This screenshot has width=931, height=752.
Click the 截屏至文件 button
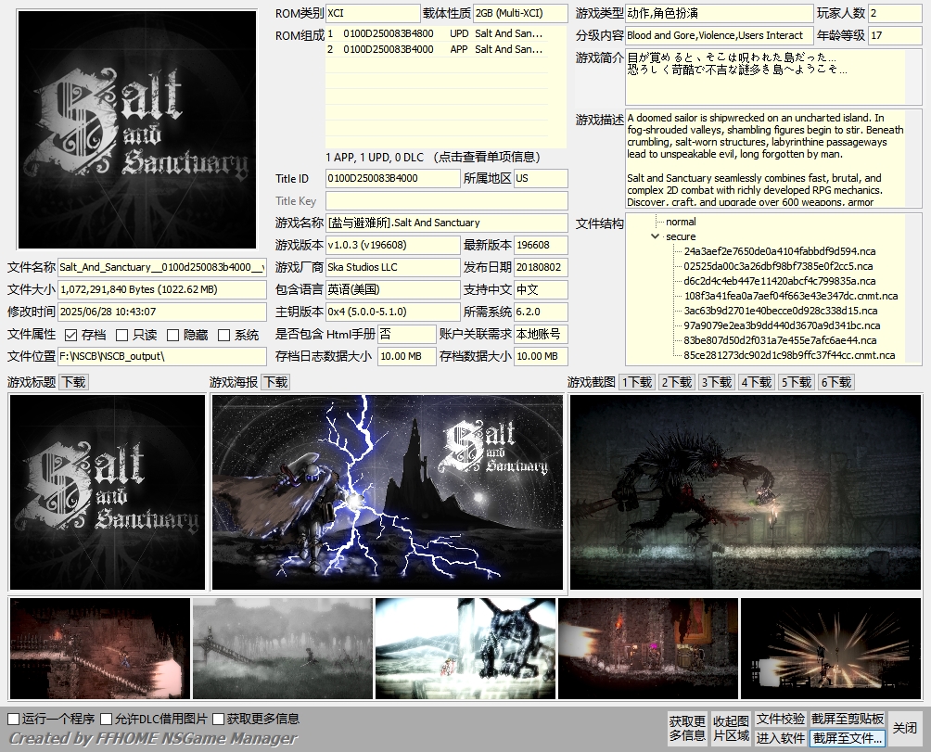848,738
